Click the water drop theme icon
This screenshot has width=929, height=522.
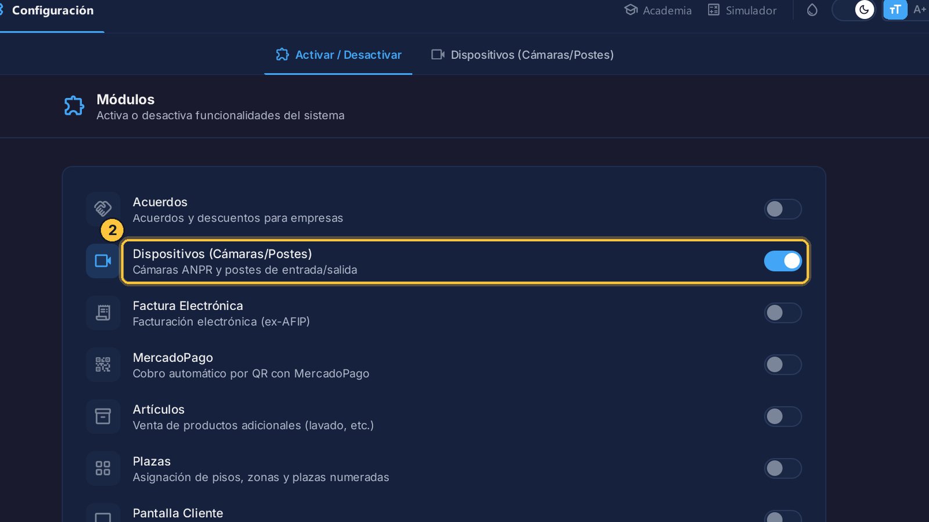pyautogui.click(x=812, y=10)
